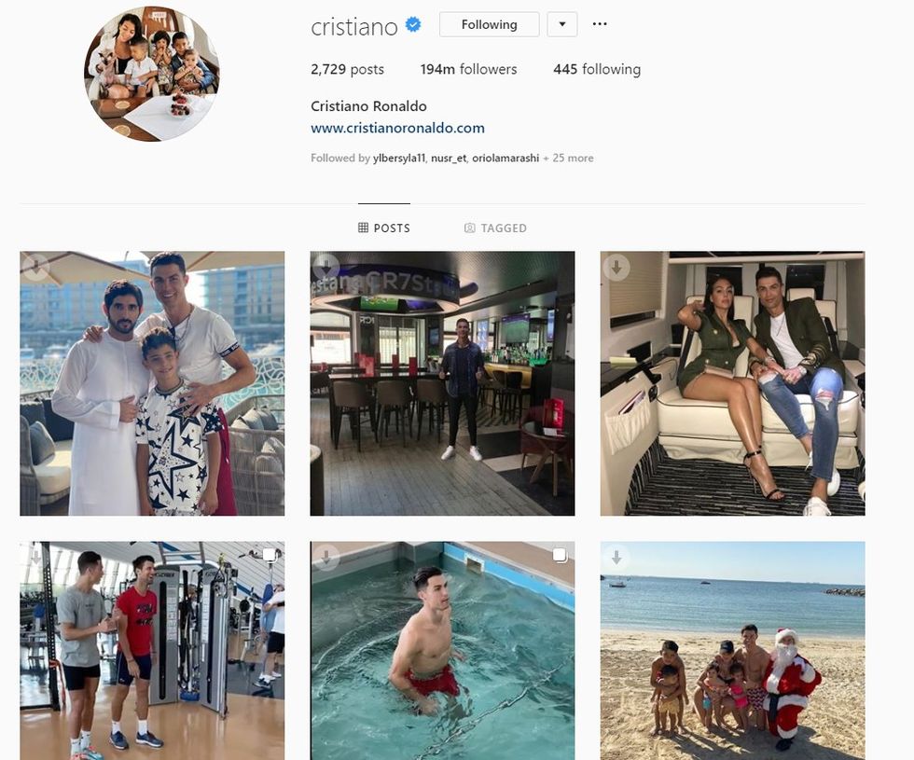Open the follower nusr_et's profile link

[x=449, y=158]
